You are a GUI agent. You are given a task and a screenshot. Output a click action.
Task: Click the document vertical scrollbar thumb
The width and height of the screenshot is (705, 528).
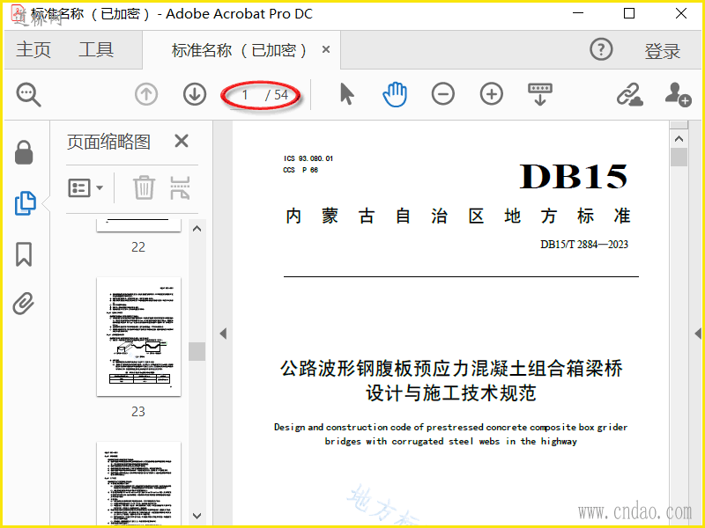click(x=679, y=158)
